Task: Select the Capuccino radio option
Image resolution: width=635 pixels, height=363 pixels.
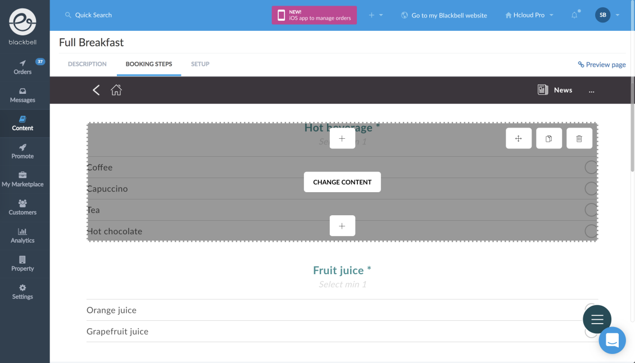Action: pyautogui.click(x=591, y=188)
